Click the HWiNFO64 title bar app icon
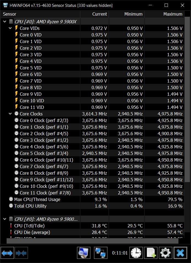The image size is (191, 263). click(x=5, y=5)
